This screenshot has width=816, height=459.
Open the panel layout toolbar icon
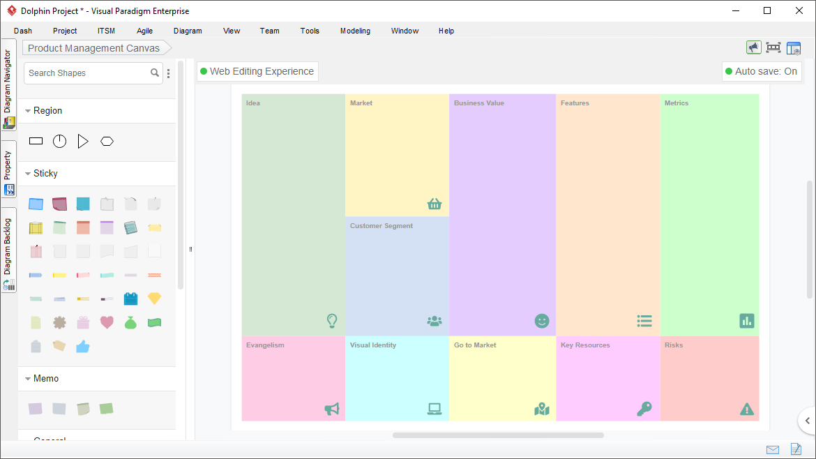[x=794, y=48]
